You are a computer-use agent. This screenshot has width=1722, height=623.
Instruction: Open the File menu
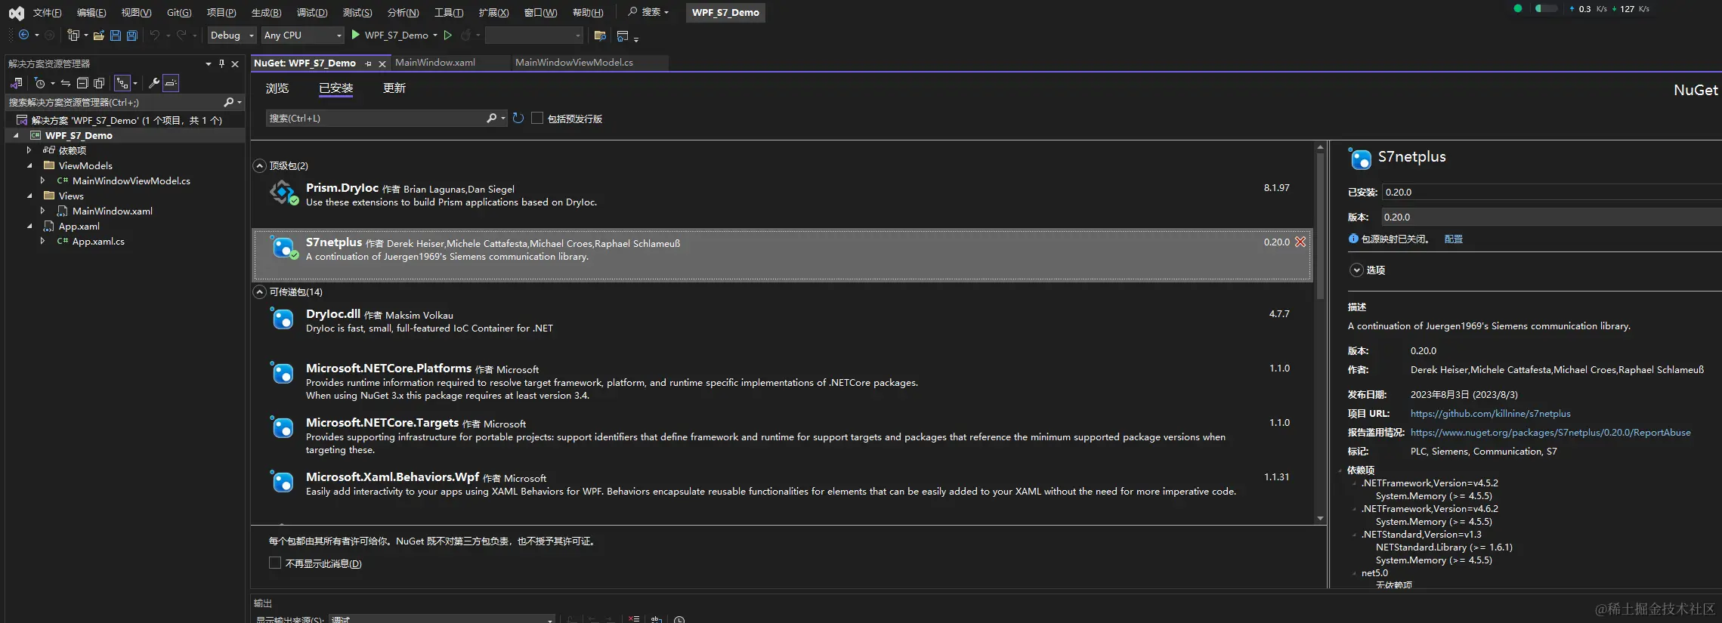[47, 13]
